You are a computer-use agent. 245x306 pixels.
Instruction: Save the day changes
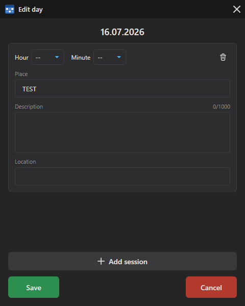pyautogui.click(x=34, y=287)
